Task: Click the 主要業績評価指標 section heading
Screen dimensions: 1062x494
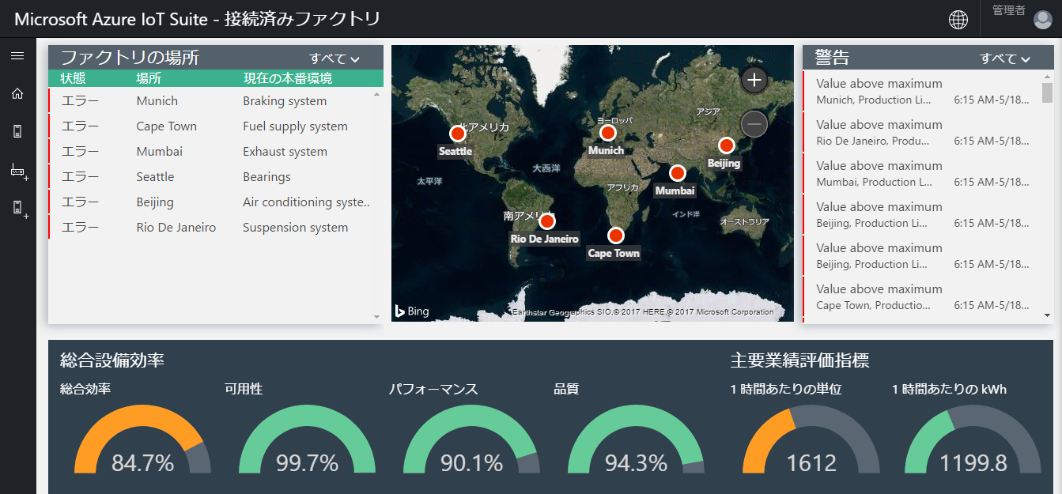Action: (800, 360)
